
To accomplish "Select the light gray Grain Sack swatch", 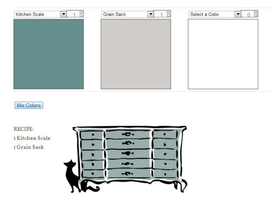I will point(136,54).
